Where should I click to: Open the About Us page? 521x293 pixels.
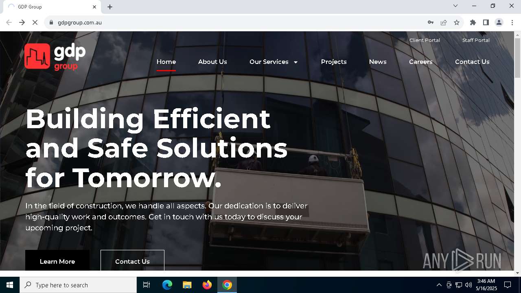coord(212,62)
